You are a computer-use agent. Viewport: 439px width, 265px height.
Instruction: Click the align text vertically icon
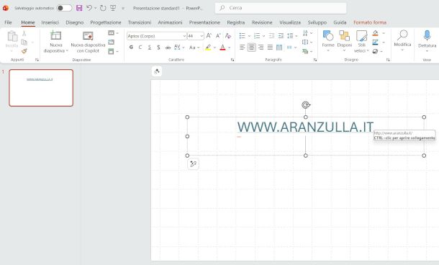tap(307, 42)
